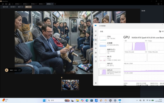The width and height of the screenshot is (164, 103).
Task: Open the vertical dots menu in MuseTree
Action: coord(162,4)
